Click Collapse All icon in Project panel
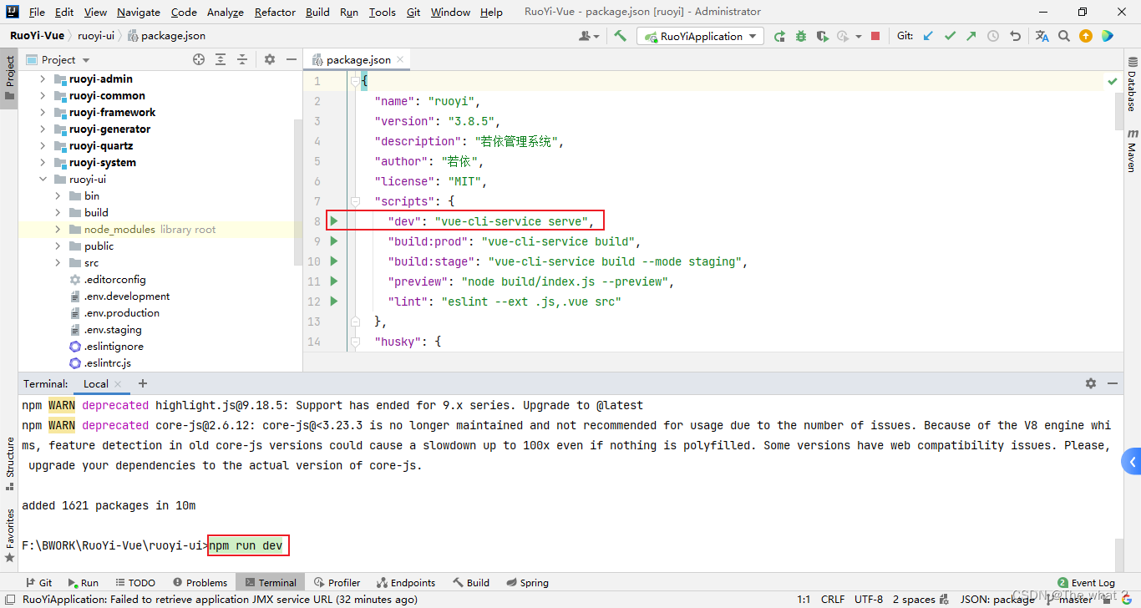The height and width of the screenshot is (608, 1141). pos(242,59)
